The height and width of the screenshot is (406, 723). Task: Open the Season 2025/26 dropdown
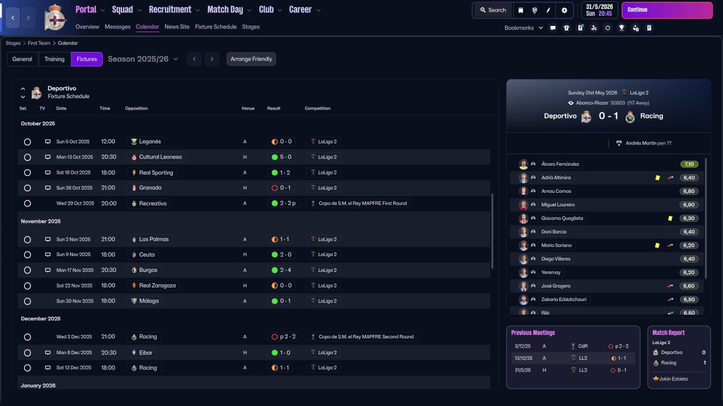143,59
